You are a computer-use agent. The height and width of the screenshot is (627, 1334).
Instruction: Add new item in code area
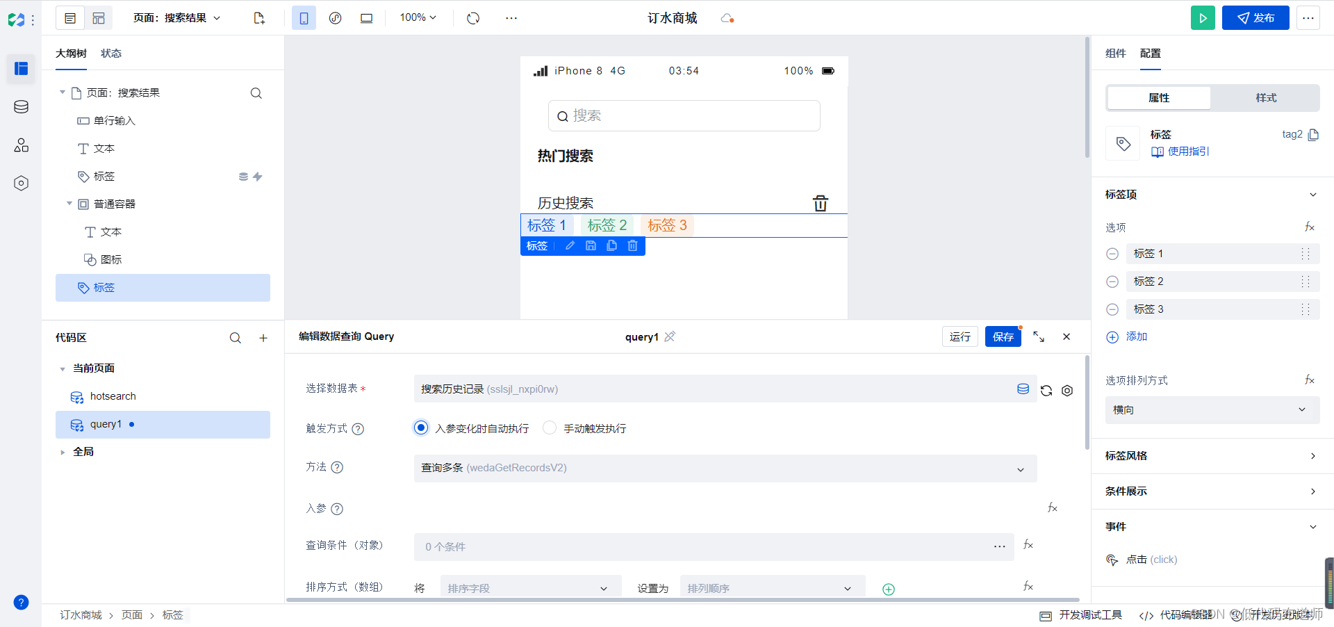(263, 338)
